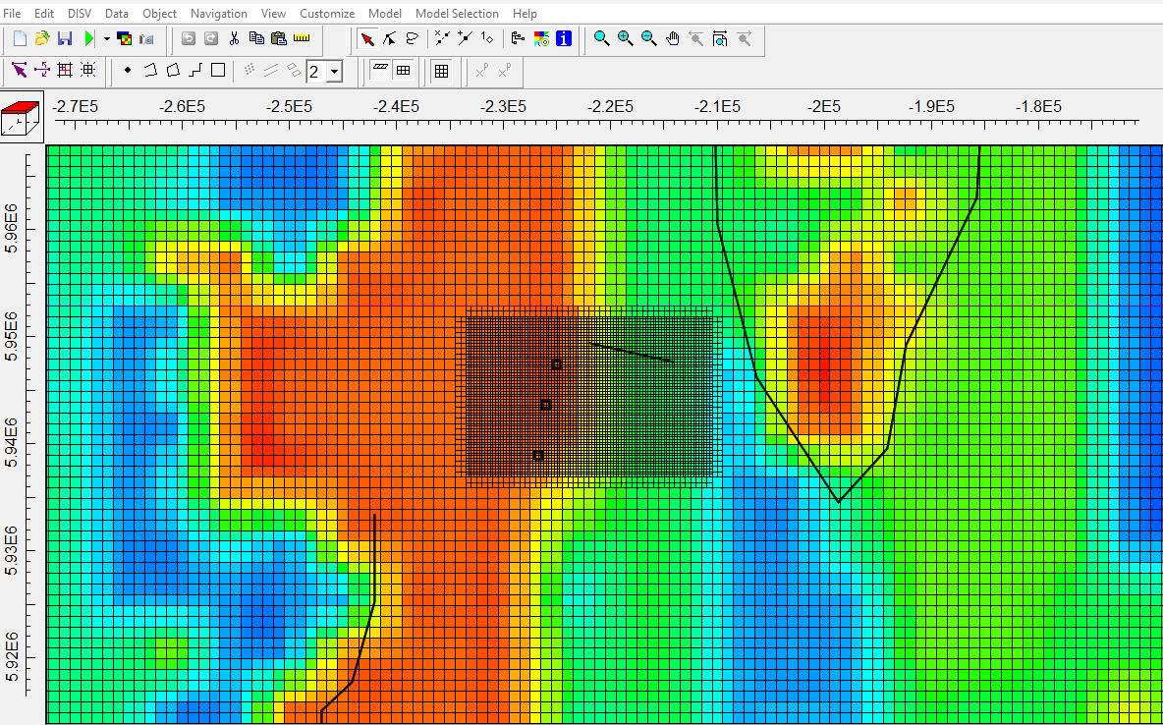Toggle the top view cube icon
Image resolution: width=1163 pixels, height=725 pixels.
(x=20, y=119)
